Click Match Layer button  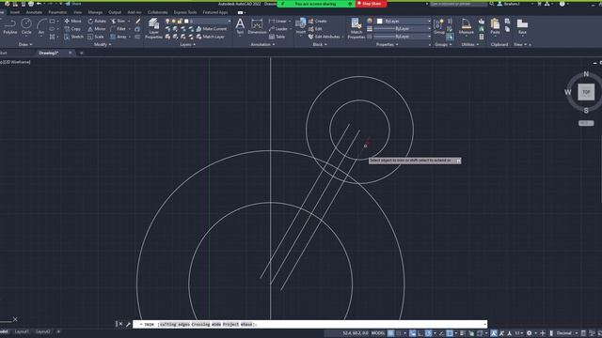(x=210, y=37)
